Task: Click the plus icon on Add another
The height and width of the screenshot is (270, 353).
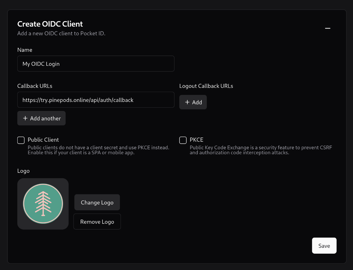Action: point(25,118)
